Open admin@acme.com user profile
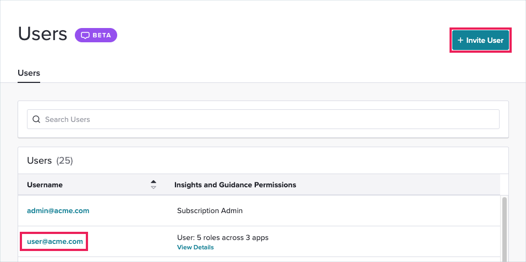The width and height of the screenshot is (526, 262). point(58,211)
